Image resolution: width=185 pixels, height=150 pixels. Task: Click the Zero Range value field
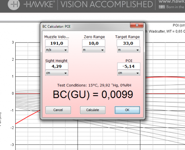pyautogui.click(x=93, y=43)
